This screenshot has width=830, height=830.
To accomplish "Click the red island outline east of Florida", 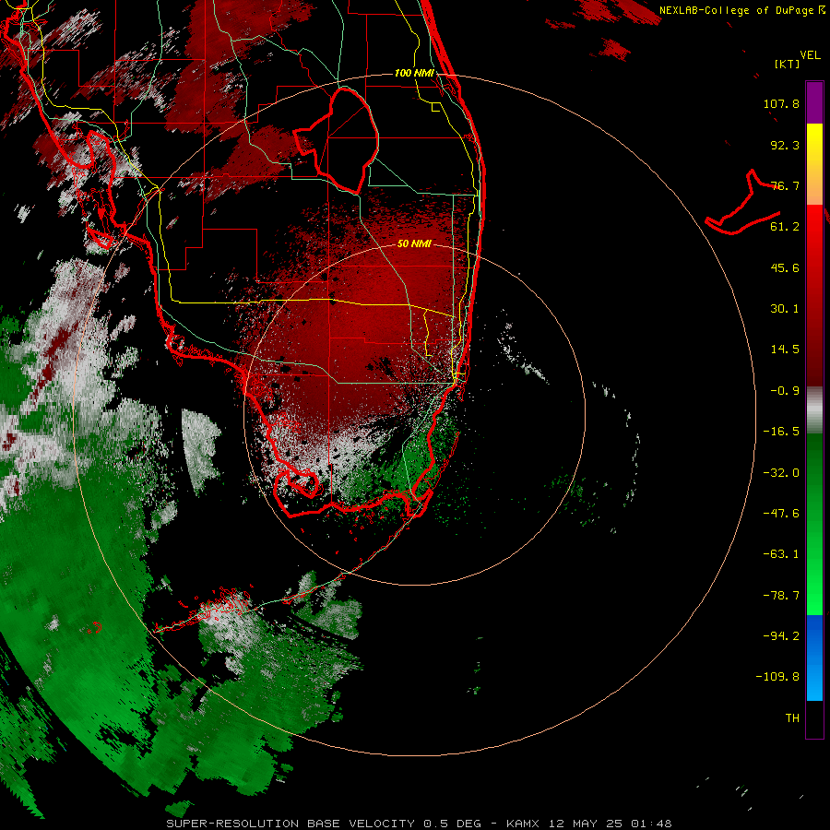I will (x=742, y=204).
